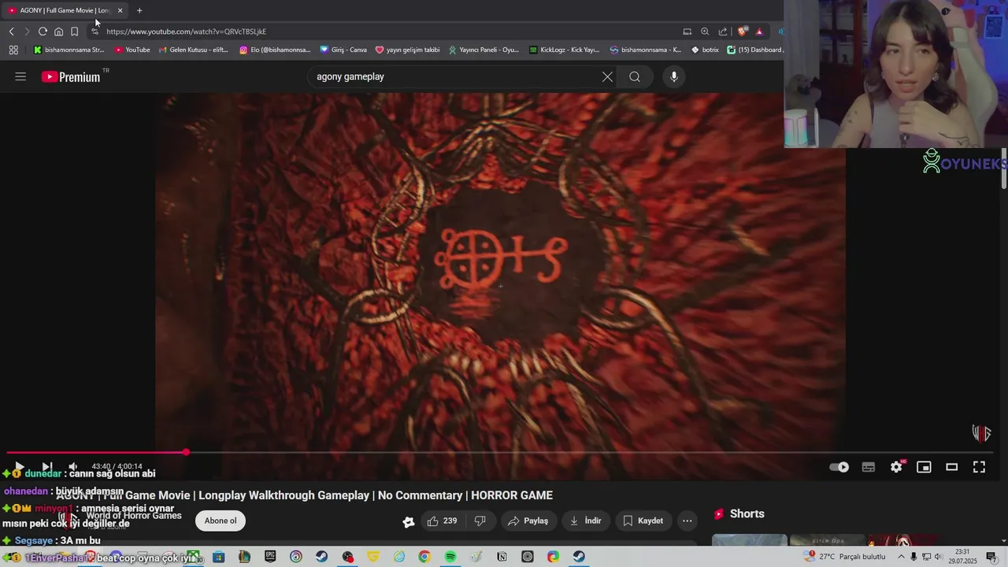Toggle the autoplay switch in the player
This screenshot has width=1008, height=567.
point(839,467)
